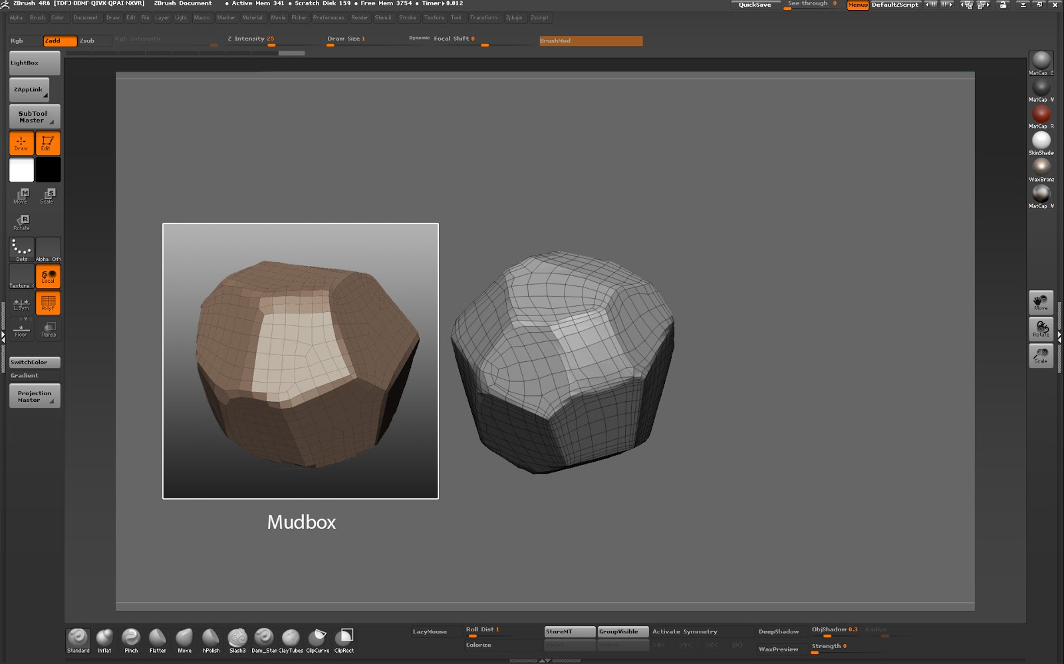Open Projection Master options
1064x664 pixels.
(x=34, y=396)
